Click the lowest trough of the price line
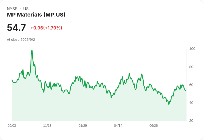This screenshot has width=203, height=140. point(169,104)
